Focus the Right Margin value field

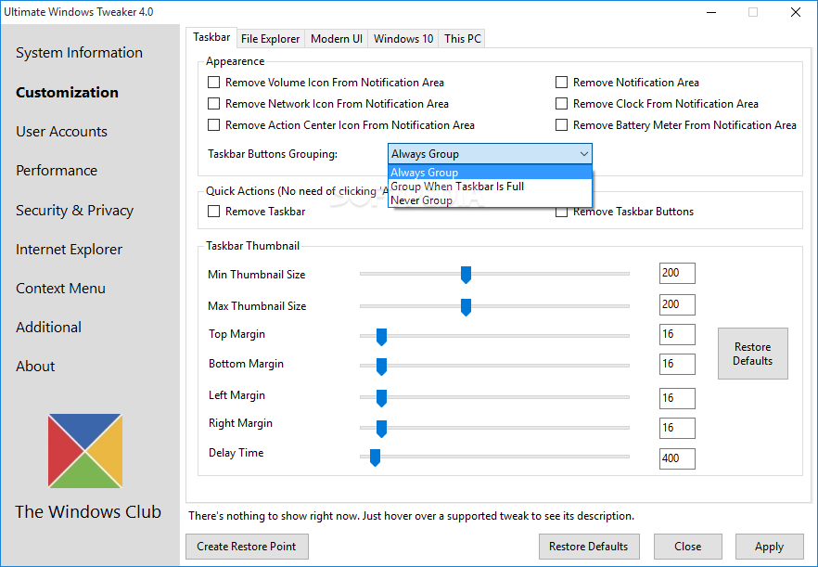click(677, 428)
